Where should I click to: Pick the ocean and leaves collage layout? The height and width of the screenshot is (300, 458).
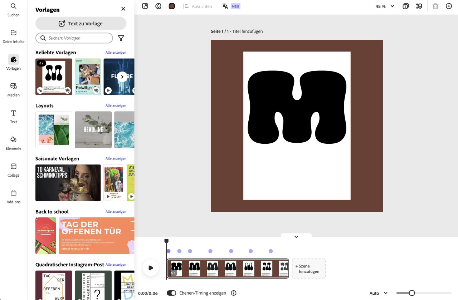pos(54,130)
